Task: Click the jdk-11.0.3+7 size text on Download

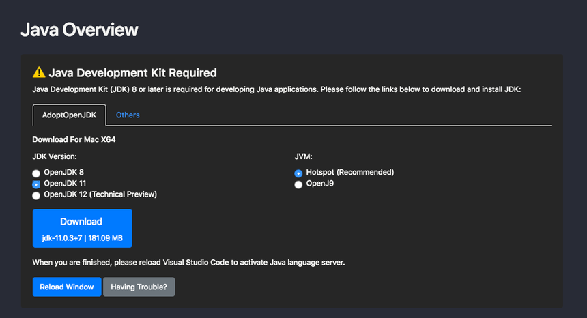Action: 82,238
